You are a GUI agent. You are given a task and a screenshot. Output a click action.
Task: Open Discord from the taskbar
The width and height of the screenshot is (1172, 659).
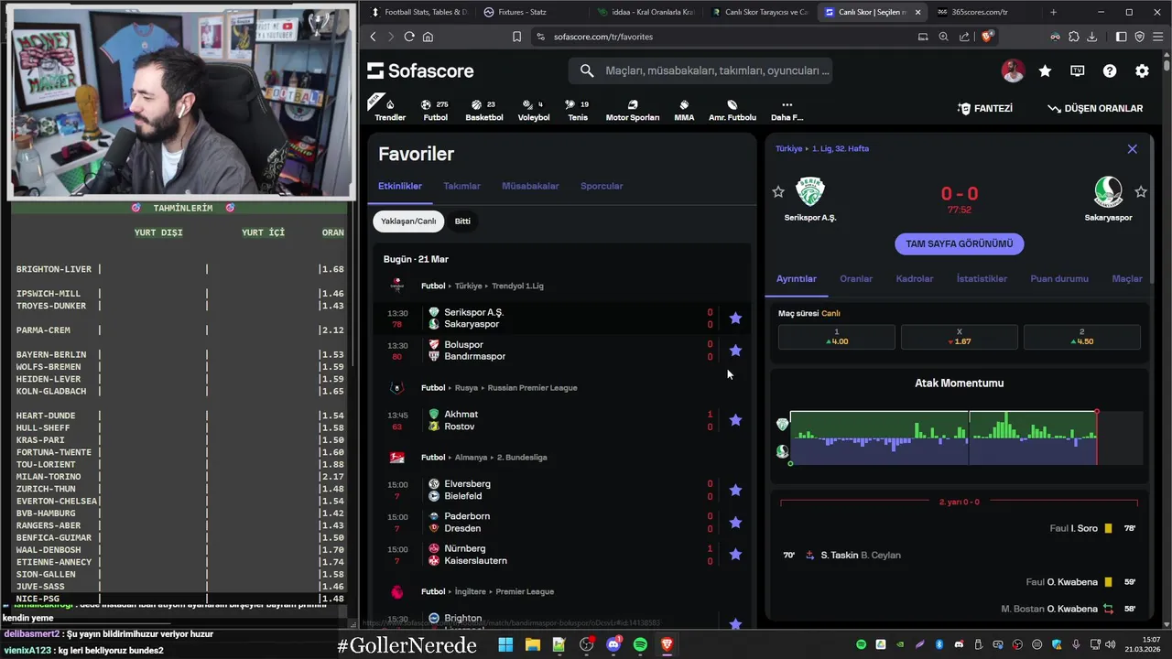(x=613, y=644)
